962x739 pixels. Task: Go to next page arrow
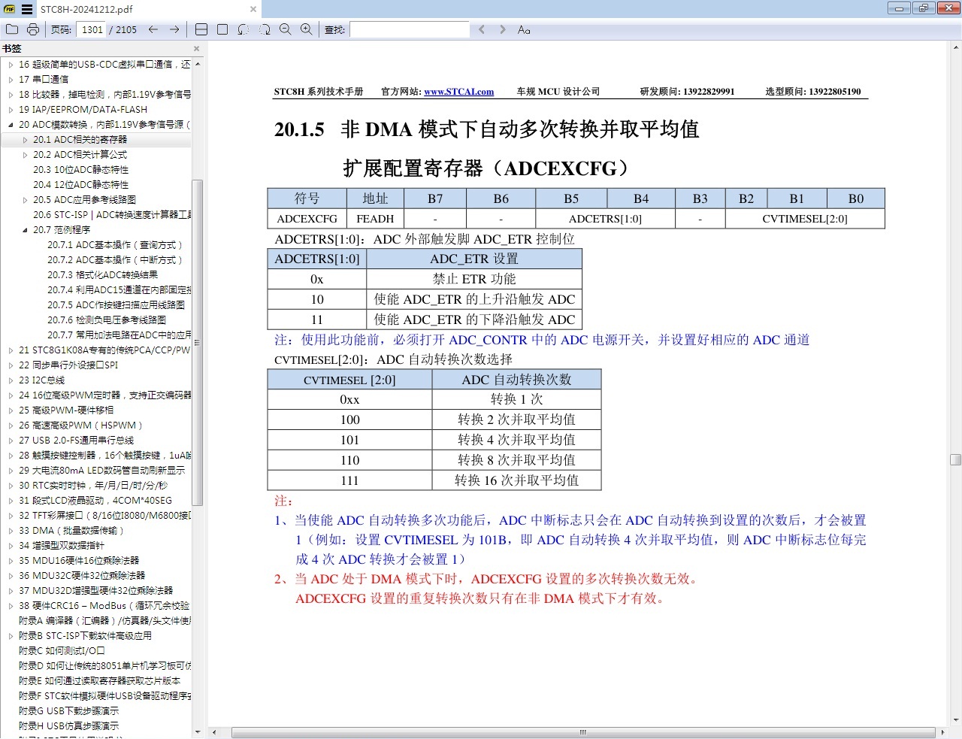pyautogui.click(x=174, y=29)
